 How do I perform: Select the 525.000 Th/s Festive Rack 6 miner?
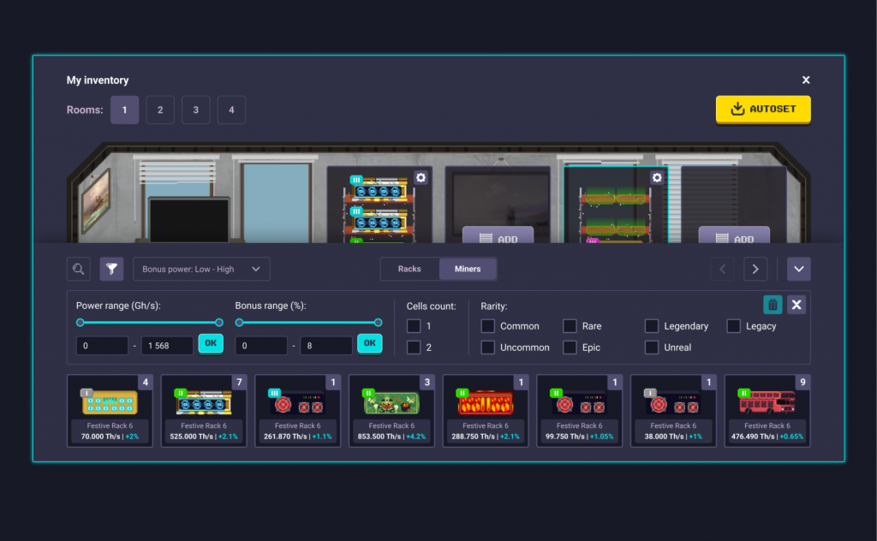(204, 410)
